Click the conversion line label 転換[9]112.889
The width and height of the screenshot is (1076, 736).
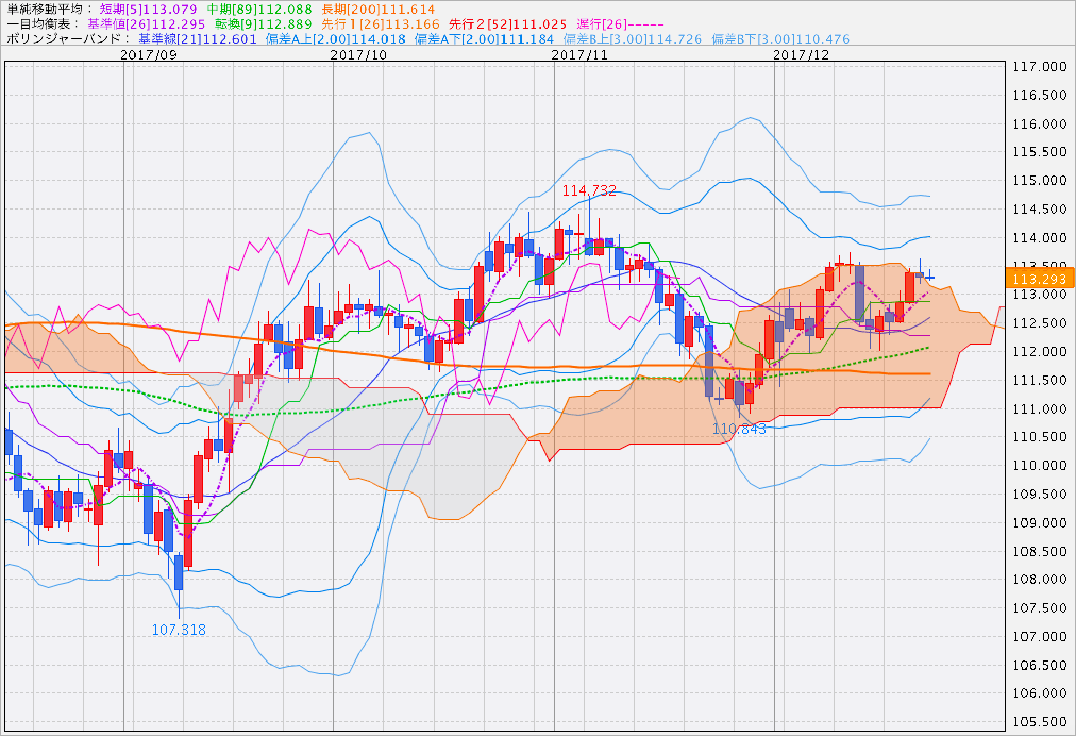tap(264, 24)
